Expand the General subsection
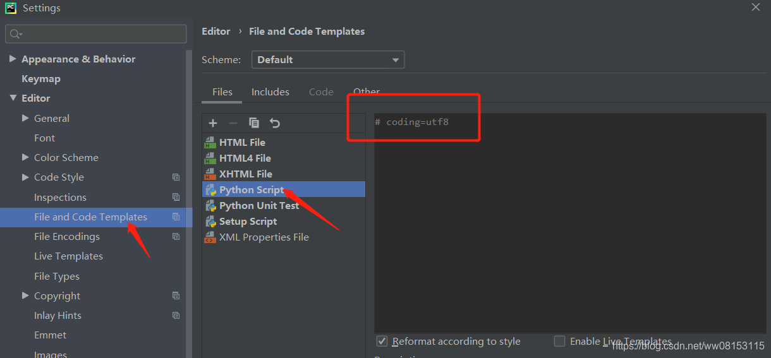This screenshot has width=771, height=358. (x=25, y=118)
